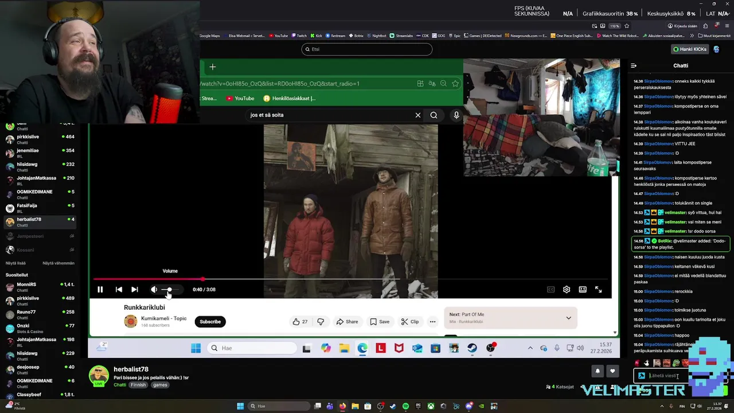Focus the Kick 'Etsi' search box
This screenshot has width=734, height=413.
(367, 49)
